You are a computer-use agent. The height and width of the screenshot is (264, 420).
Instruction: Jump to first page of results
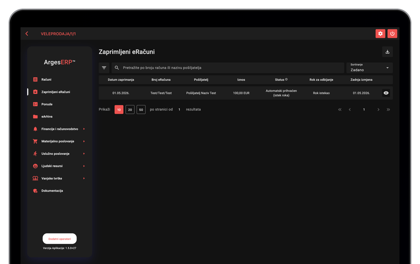click(340, 110)
